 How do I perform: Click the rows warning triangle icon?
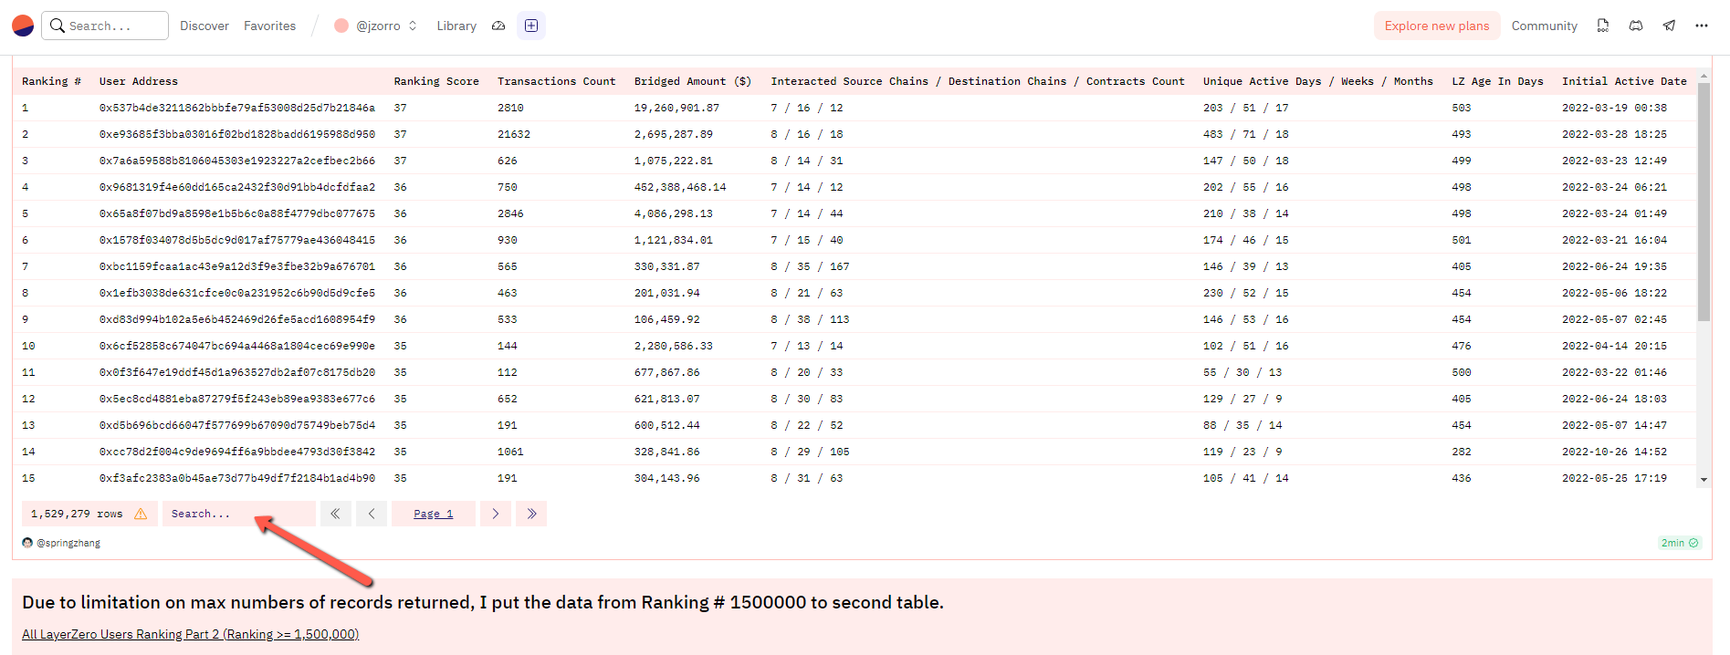pyautogui.click(x=141, y=514)
